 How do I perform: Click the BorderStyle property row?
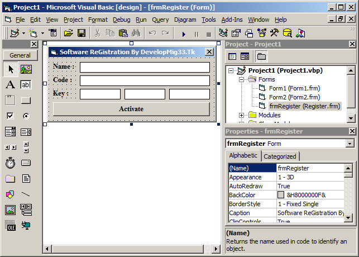(286, 204)
